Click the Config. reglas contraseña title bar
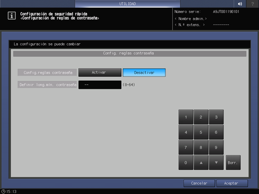 tap(130, 54)
